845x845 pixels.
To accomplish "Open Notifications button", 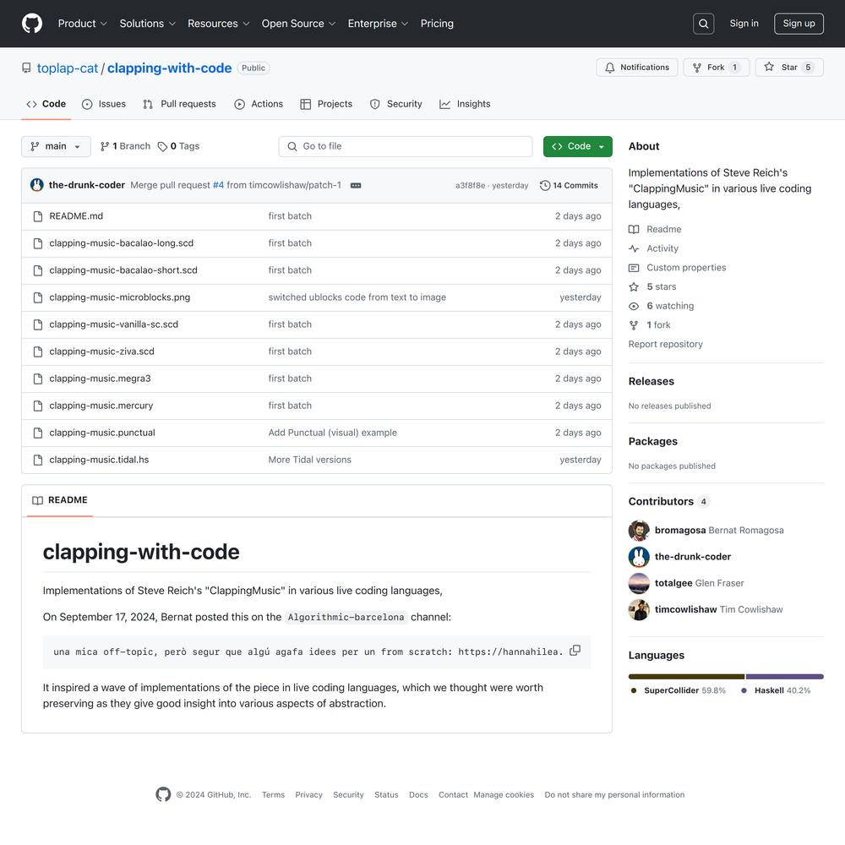I will coord(637,68).
